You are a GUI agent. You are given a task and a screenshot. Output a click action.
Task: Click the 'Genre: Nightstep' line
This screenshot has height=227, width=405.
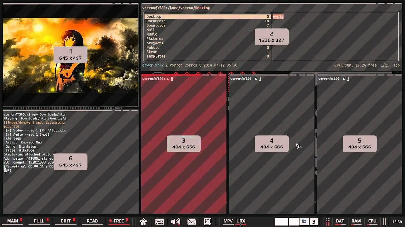(x=21, y=146)
